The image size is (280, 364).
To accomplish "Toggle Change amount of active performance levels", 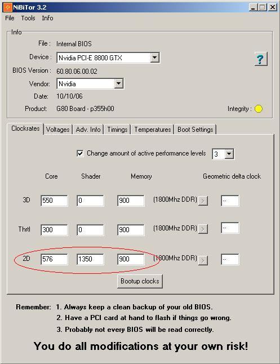I will [80, 153].
